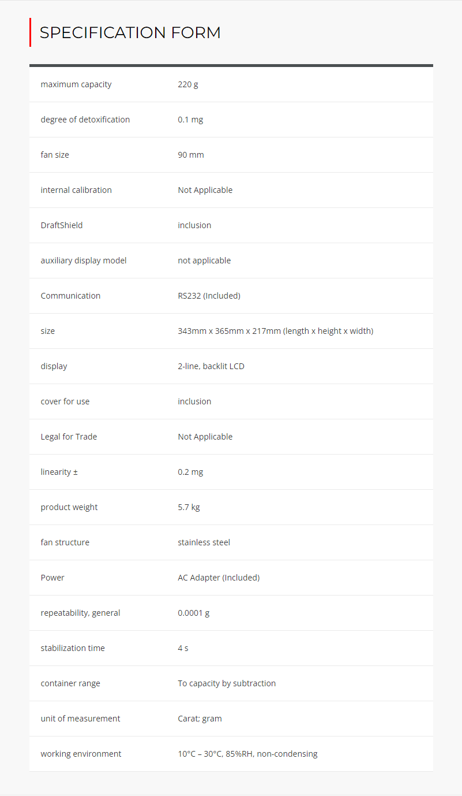Viewport: 462px width, 796px height.
Task: Click the SPECIFICATION FORM heading
Action: point(130,32)
